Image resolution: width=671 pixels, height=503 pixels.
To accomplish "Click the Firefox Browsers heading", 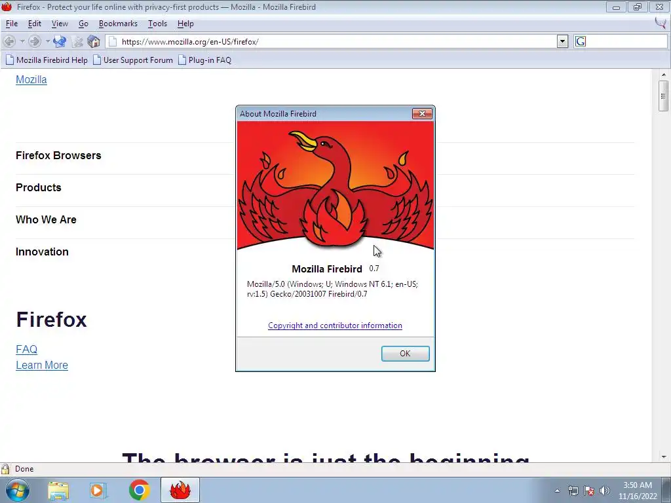I will click(x=58, y=155).
